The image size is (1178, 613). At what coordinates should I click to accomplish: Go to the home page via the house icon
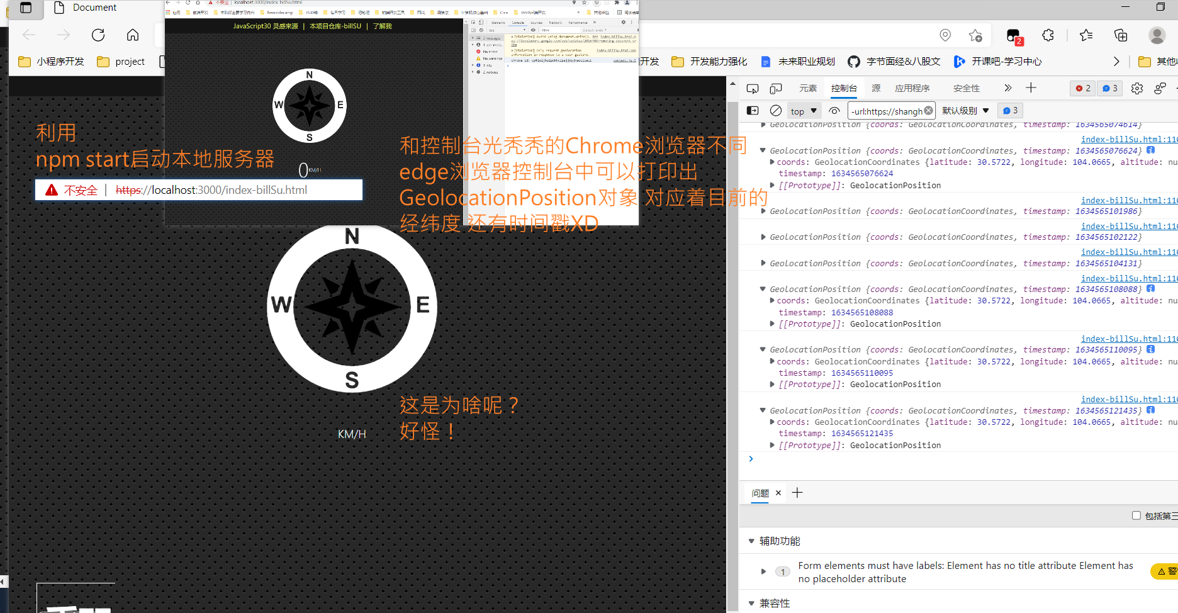click(x=133, y=35)
